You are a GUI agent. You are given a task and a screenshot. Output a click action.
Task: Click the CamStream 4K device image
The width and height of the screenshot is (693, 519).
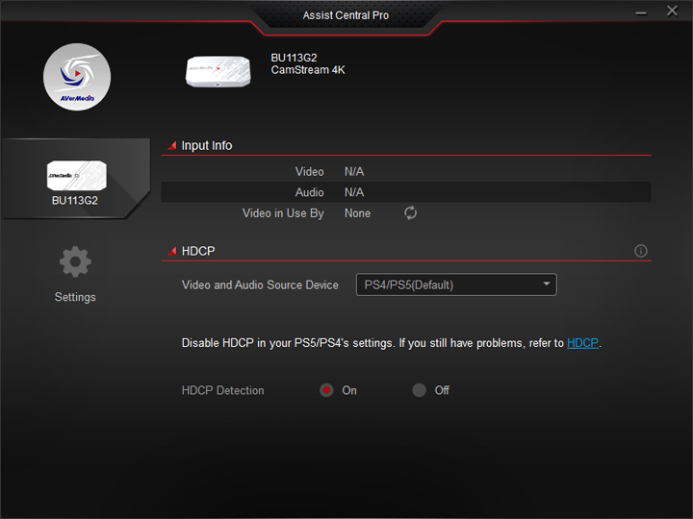(217, 70)
